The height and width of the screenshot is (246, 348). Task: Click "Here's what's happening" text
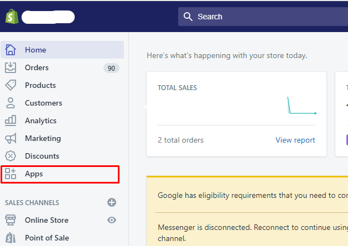click(x=227, y=55)
